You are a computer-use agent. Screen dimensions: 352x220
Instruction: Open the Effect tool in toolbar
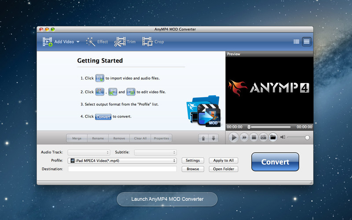click(x=97, y=42)
